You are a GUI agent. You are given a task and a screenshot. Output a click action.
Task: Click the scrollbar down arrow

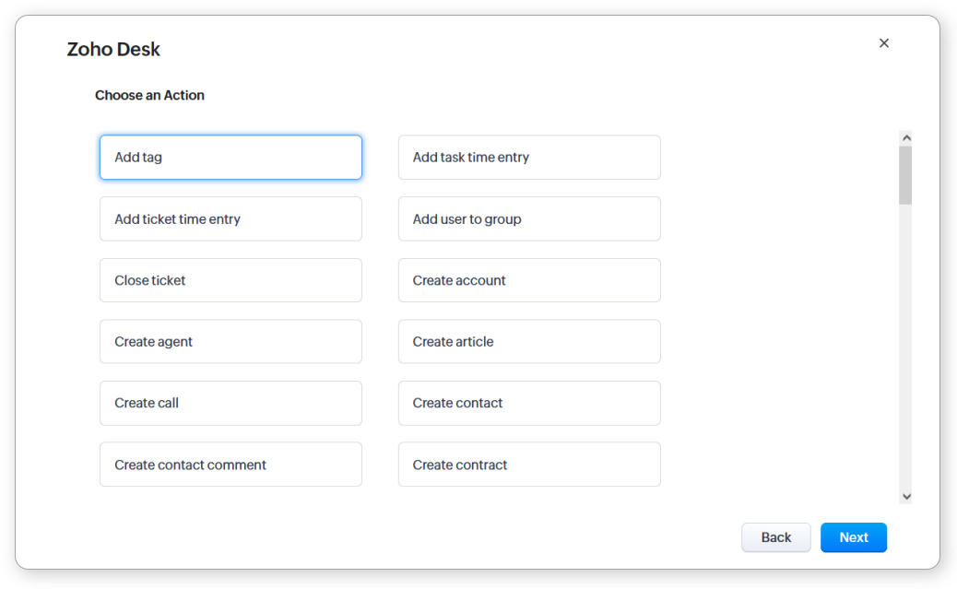click(x=905, y=496)
